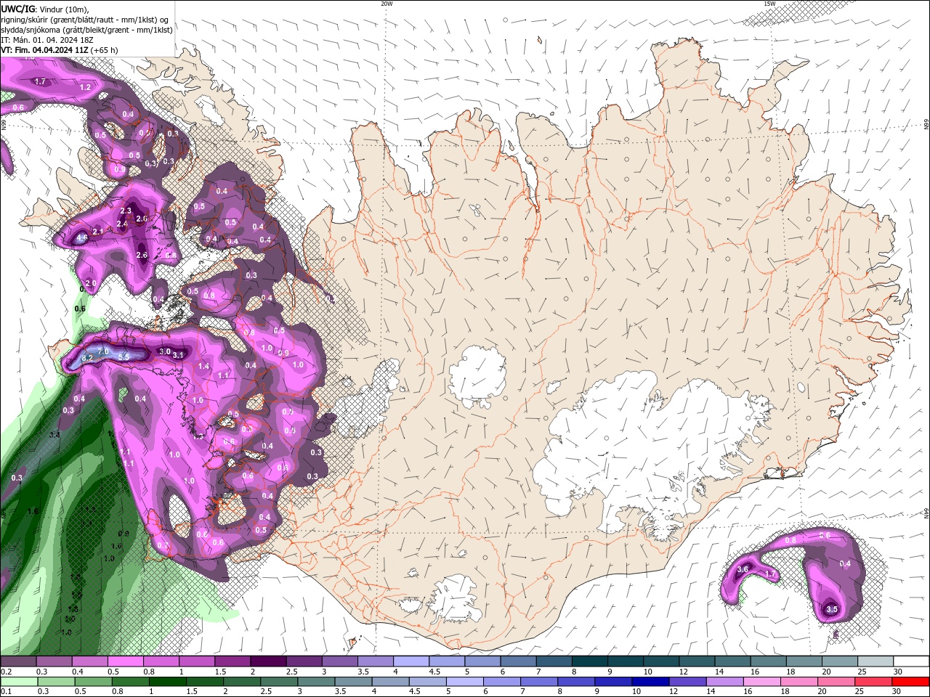Click the '3.5' value in offshore southeast cell
This screenshot has width=930, height=697.
click(x=833, y=609)
